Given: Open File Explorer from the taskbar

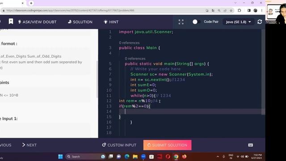Looking at the screenshot, I should pyautogui.click(x=135, y=157).
